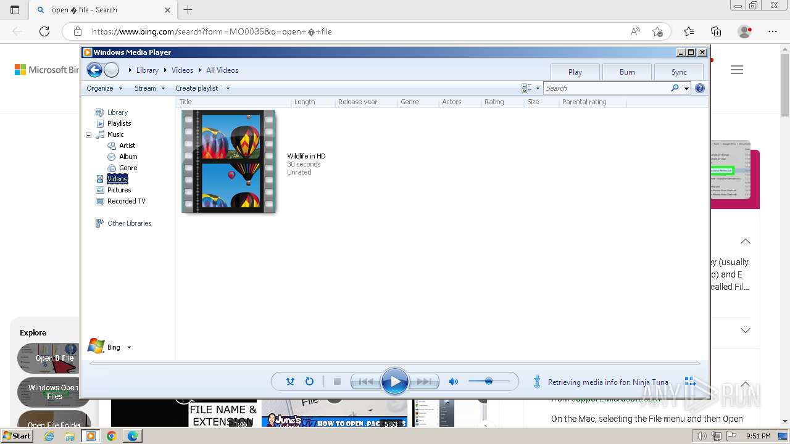Select Videos in the navigation tree

coord(117,179)
